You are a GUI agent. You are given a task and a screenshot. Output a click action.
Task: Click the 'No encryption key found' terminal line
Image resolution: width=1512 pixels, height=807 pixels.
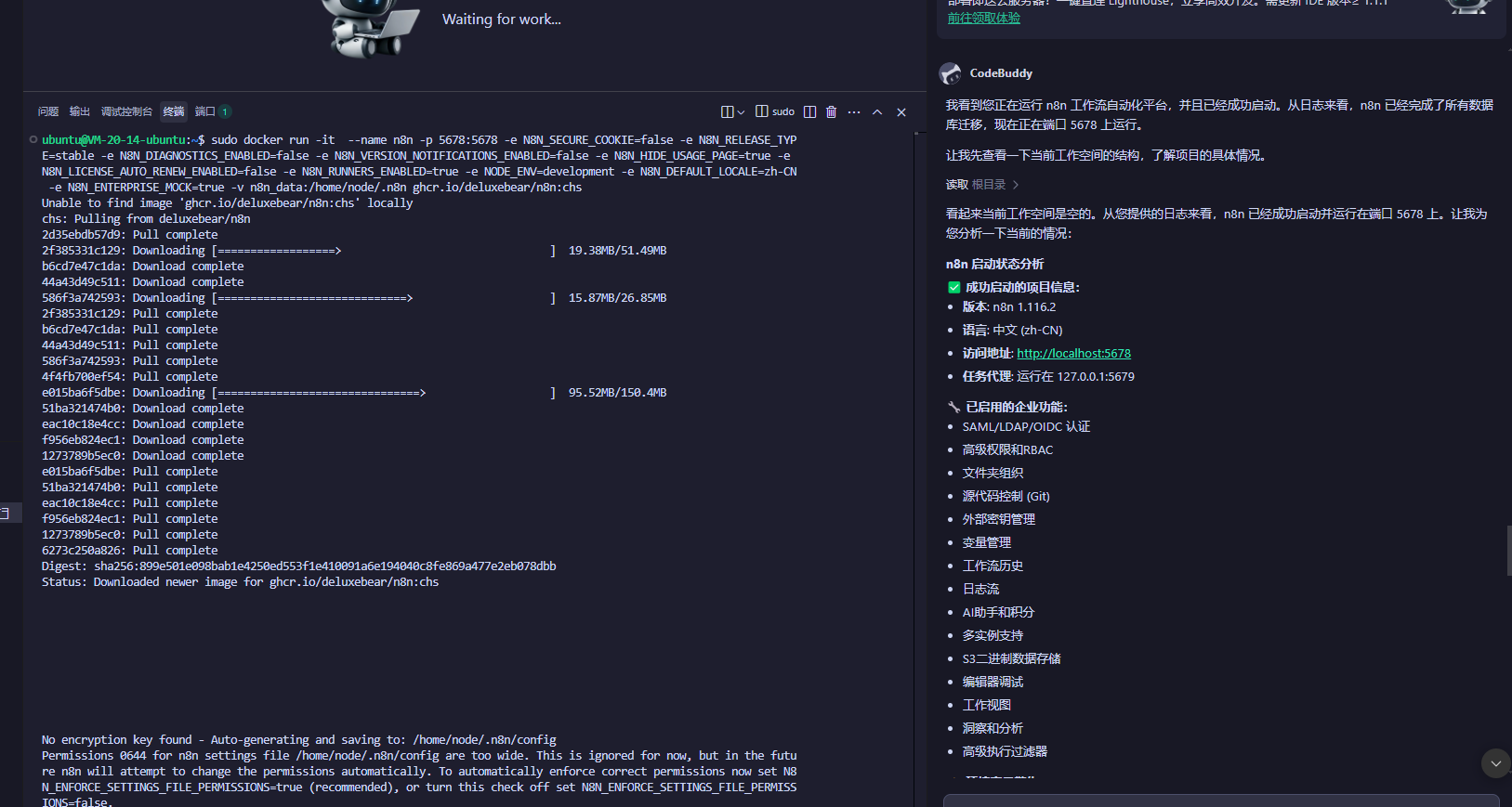[x=299, y=740]
